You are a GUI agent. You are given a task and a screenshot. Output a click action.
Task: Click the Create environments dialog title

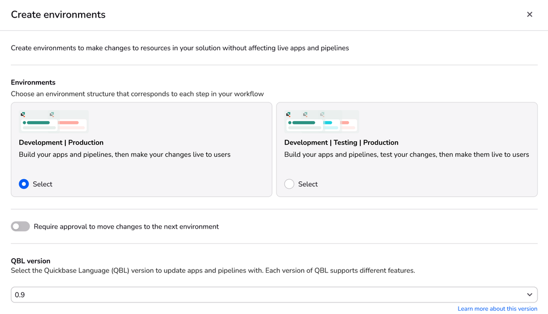pyautogui.click(x=58, y=15)
